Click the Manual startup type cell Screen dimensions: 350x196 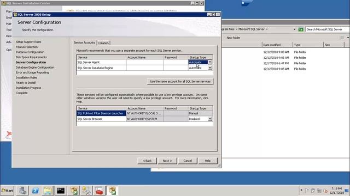tap(201, 113)
